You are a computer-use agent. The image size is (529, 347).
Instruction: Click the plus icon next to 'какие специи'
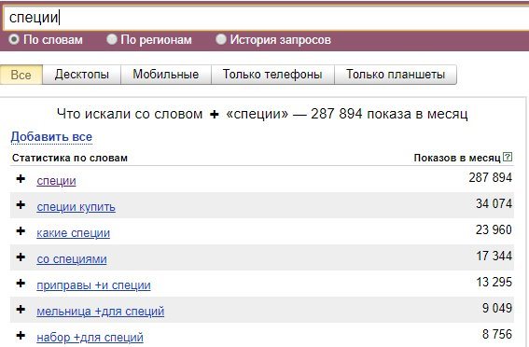point(21,231)
